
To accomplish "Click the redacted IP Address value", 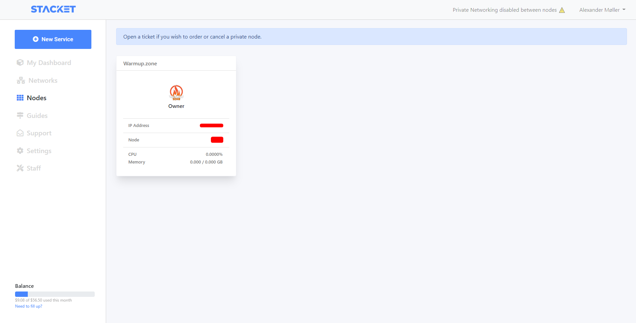I will (x=211, y=126).
